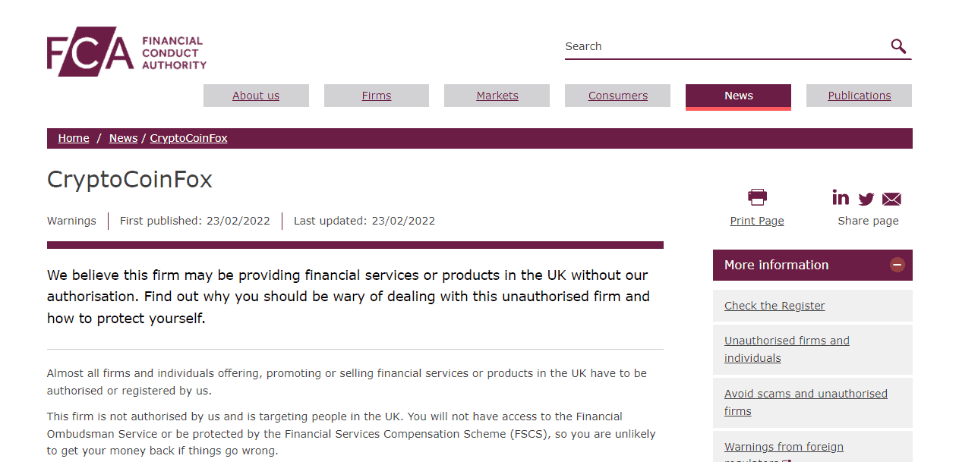Image resolution: width=959 pixels, height=462 pixels.
Task: Click the printer icon
Action: point(757,197)
